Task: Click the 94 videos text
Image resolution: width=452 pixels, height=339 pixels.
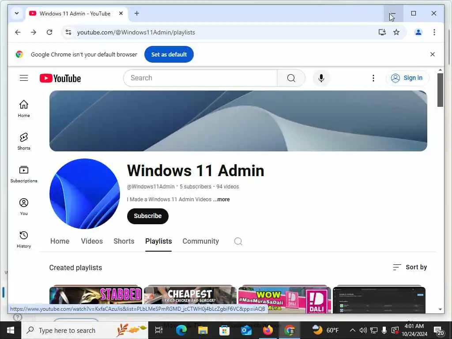Action: pyautogui.click(x=227, y=187)
